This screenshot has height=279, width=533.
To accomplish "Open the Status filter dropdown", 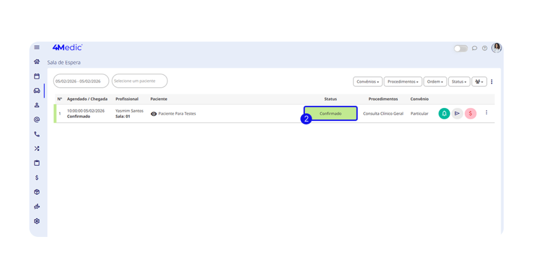I will click(x=459, y=82).
